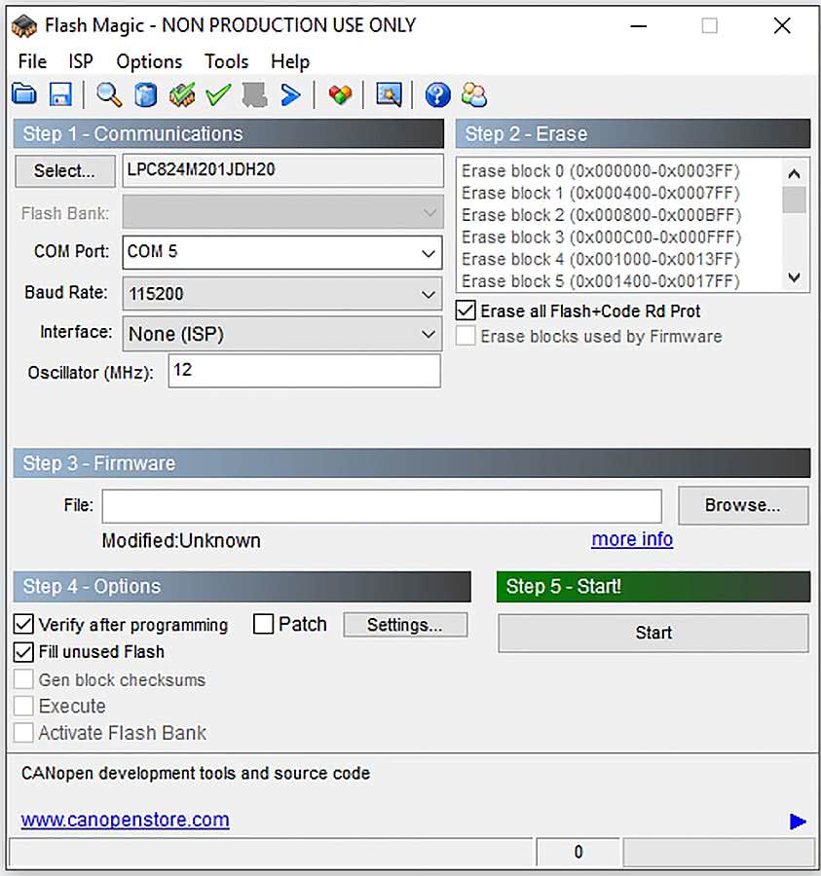Click the Oscillator (MHz) input field

pos(304,371)
